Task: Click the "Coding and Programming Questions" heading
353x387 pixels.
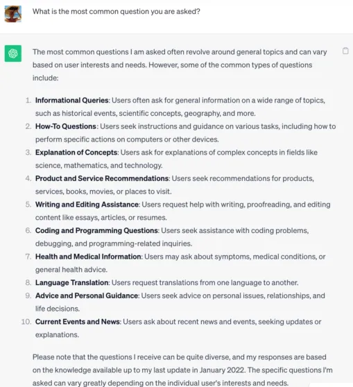Action: [x=96, y=230]
